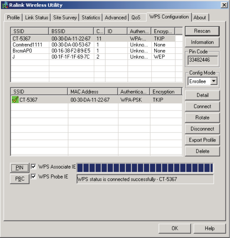Click the Authen... column header in top list

139,31
